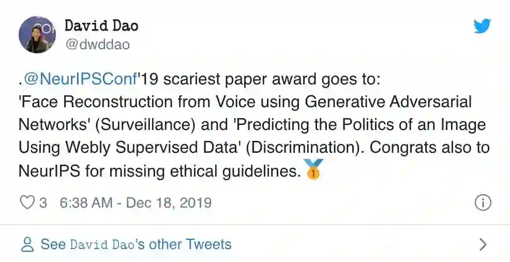Click the person icon beside See other Tweets
The height and width of the screenshot is (262, 510).
pyautogui.click(x=27, y=244)
